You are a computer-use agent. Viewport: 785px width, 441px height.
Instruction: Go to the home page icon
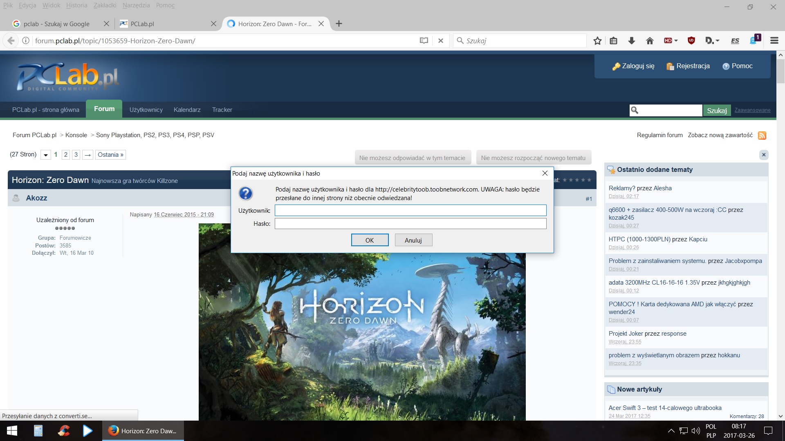[x=650, y=41]
